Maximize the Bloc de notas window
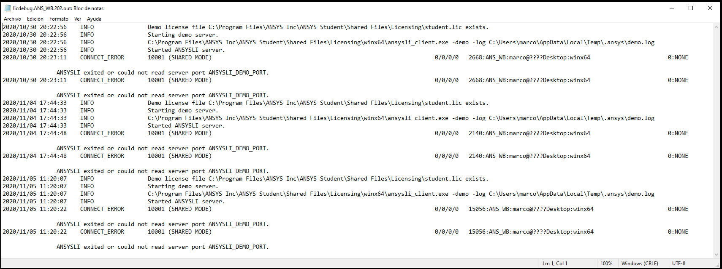The height and width of the screenshot is (269, 722). (x=691, y=8)
